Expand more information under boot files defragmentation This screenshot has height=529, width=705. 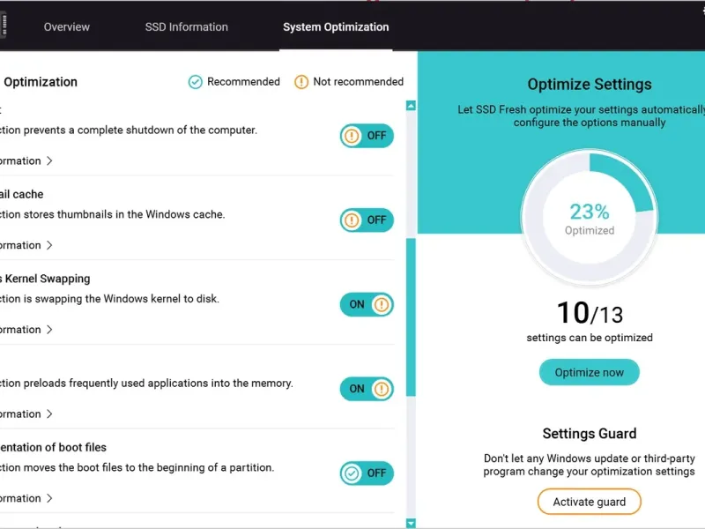click(x=26, y=498)
